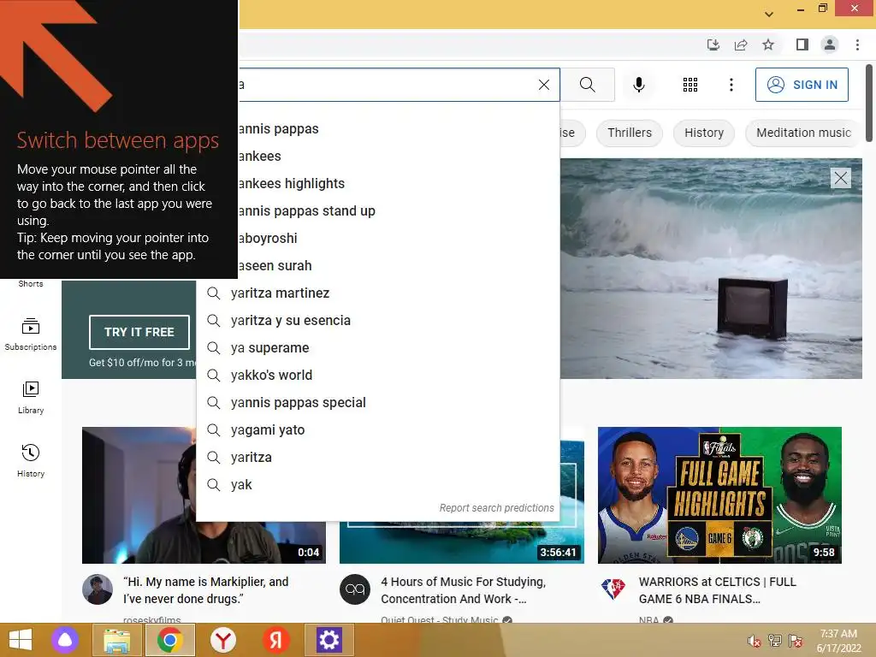
Task: Open File Explorer from the taskbar
Action: 116,640
